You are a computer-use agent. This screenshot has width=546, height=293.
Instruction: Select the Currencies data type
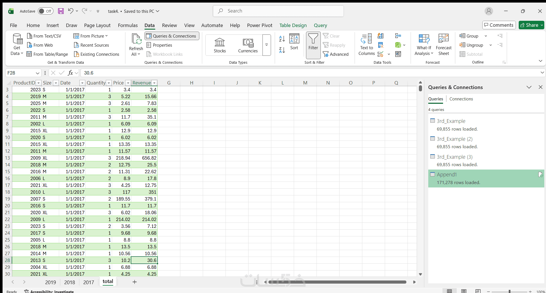coord(248,45)
